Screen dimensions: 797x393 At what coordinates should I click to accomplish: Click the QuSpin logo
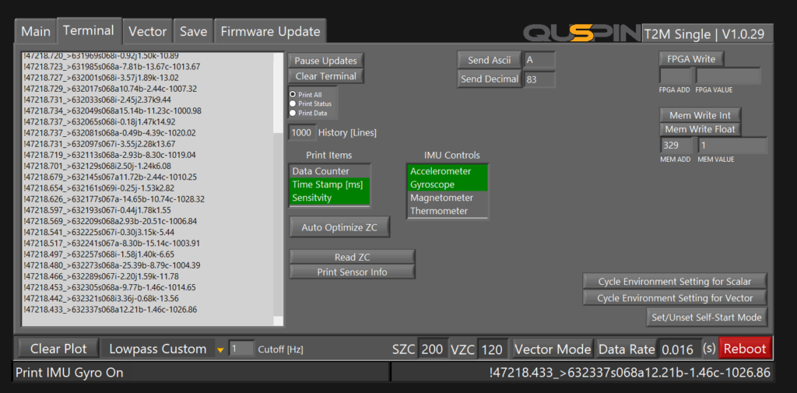point(582,34)
